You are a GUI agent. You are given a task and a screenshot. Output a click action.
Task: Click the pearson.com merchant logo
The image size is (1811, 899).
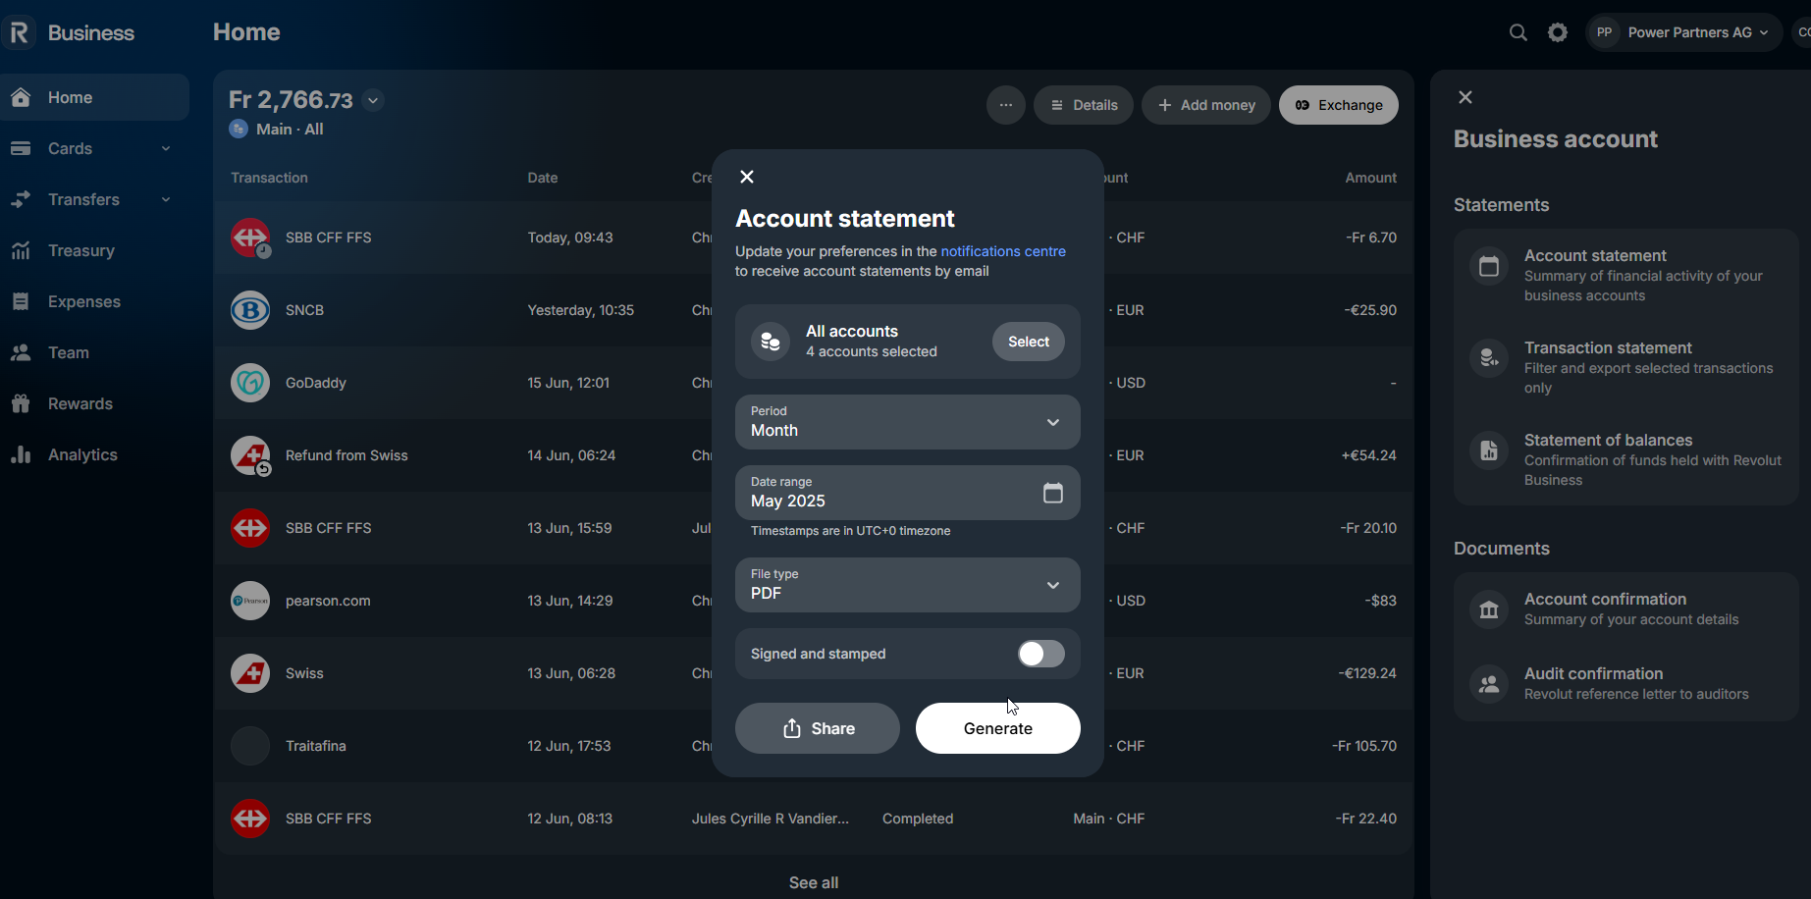tap(250, 601)
